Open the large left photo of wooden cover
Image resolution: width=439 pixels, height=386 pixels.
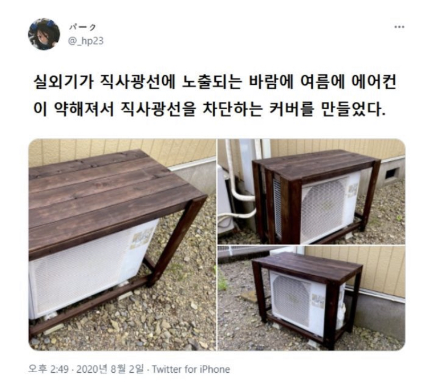point(122,244)
